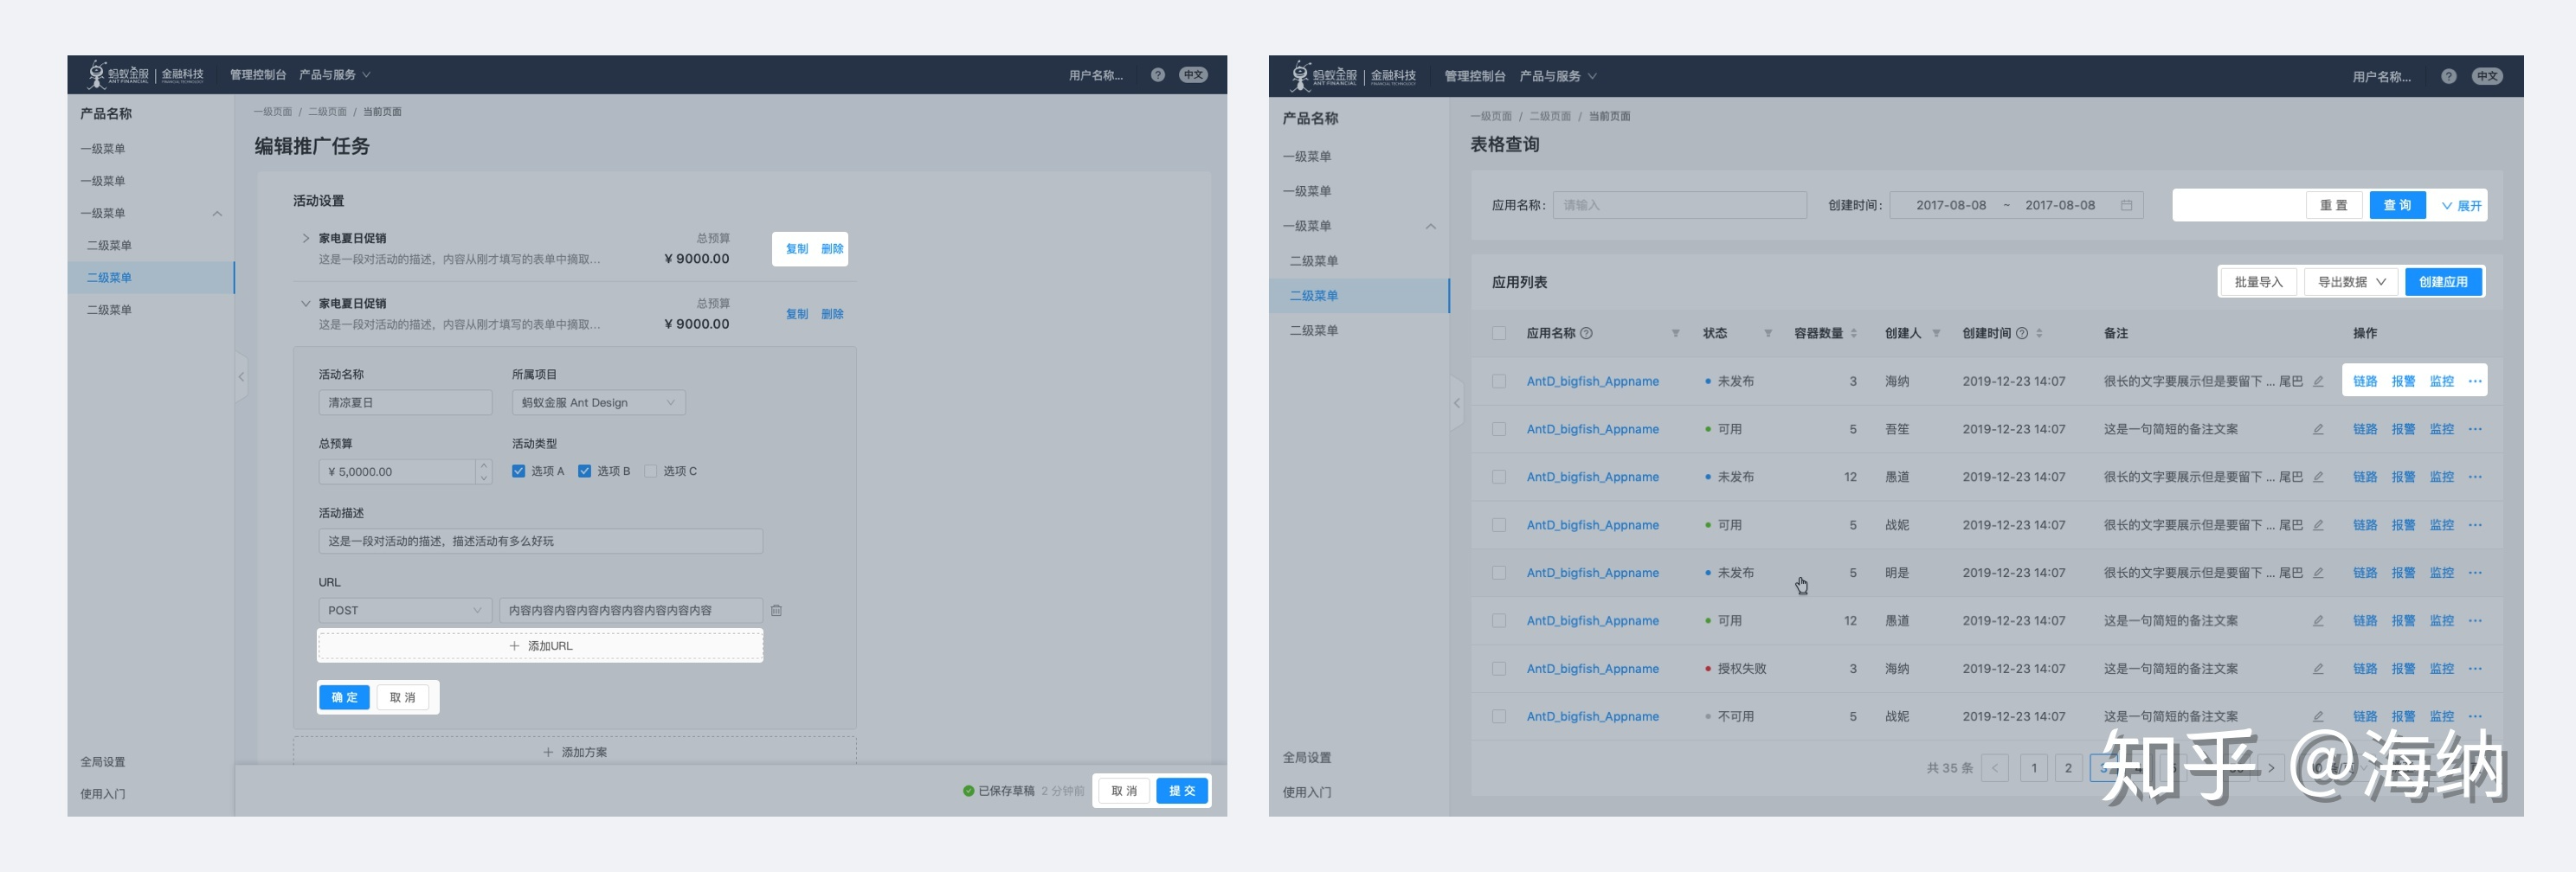Click the 批量导入 button
Image resolution: width=2576 pixels, height=872 pixels.
2259,282
